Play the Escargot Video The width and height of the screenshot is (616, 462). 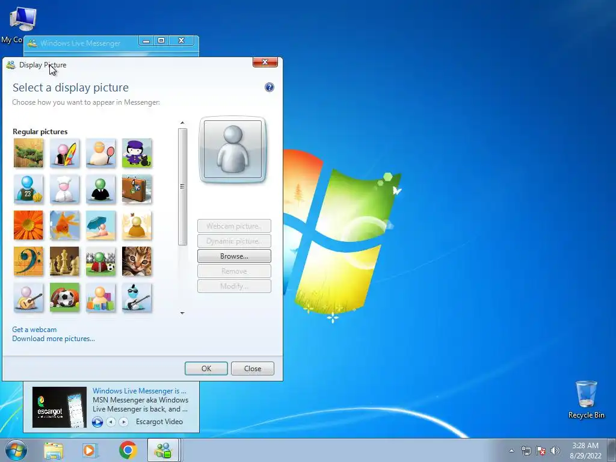click(97, 422)
